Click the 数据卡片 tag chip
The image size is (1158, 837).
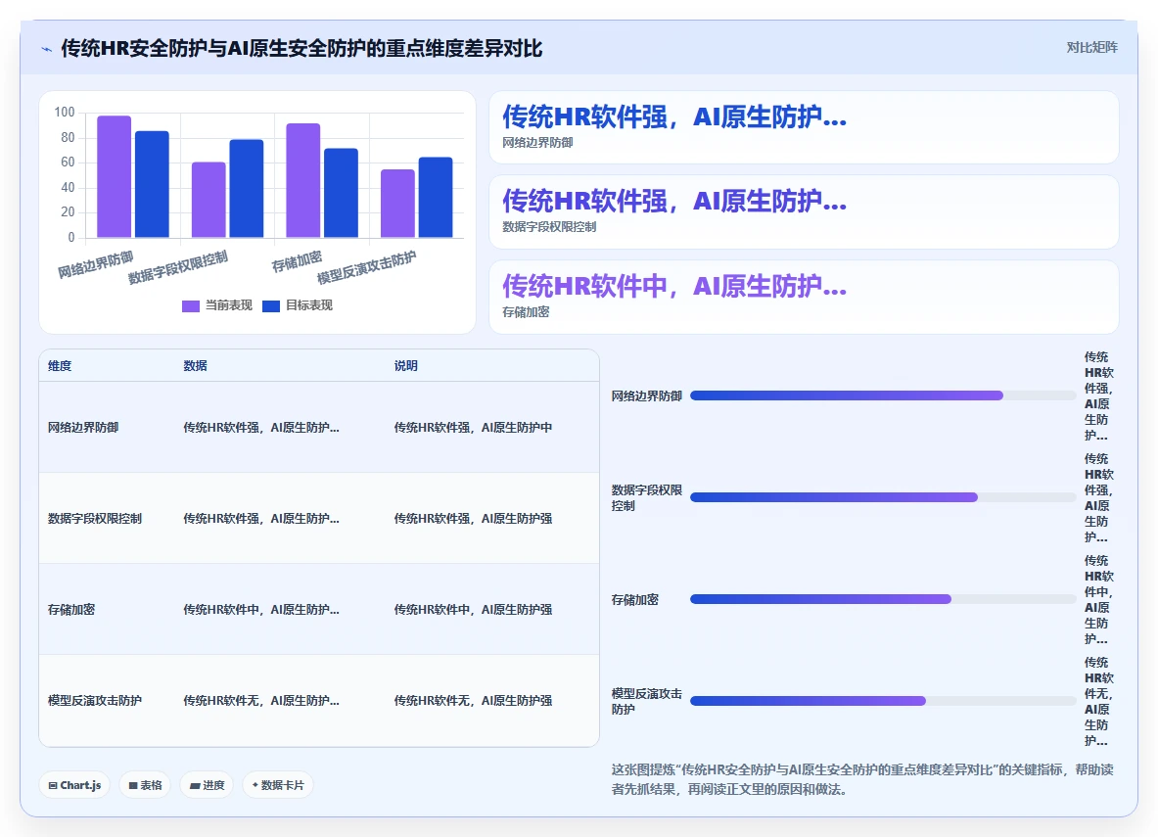click(x=278, y=784)
